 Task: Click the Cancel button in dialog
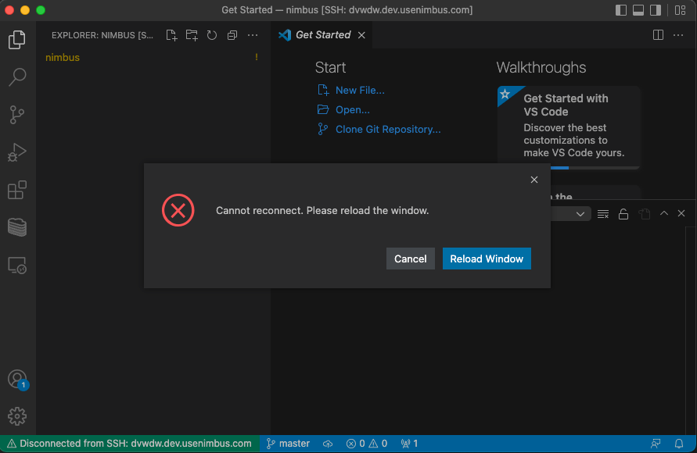[410, 259]
